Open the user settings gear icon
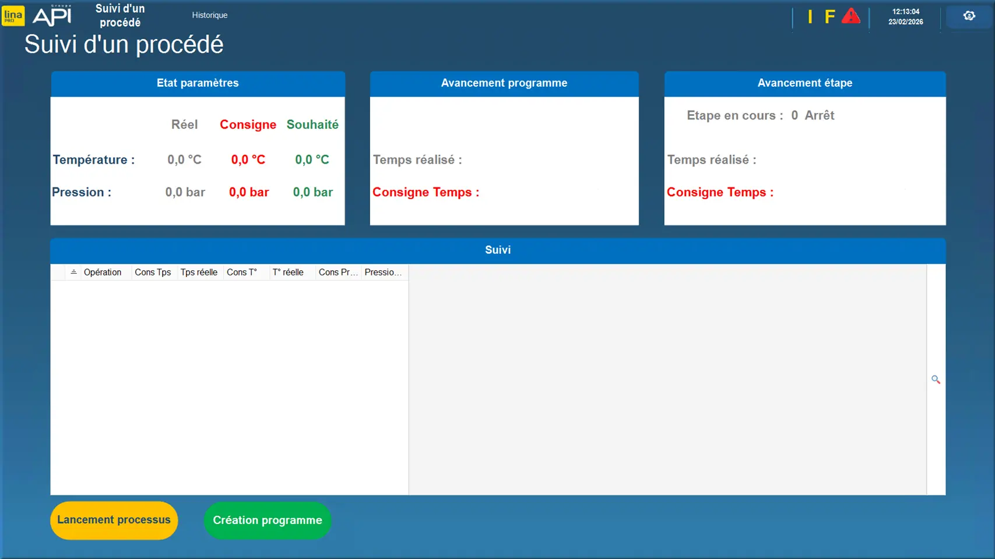The image size is (995, 559). coord(969,16)
